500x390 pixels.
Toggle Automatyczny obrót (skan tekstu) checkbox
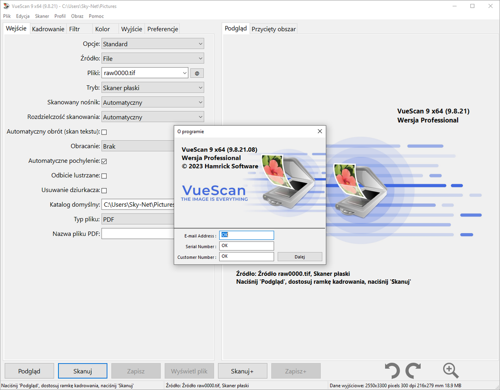104,132
